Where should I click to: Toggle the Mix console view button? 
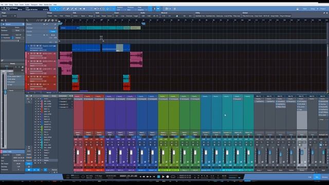(317, 177)
